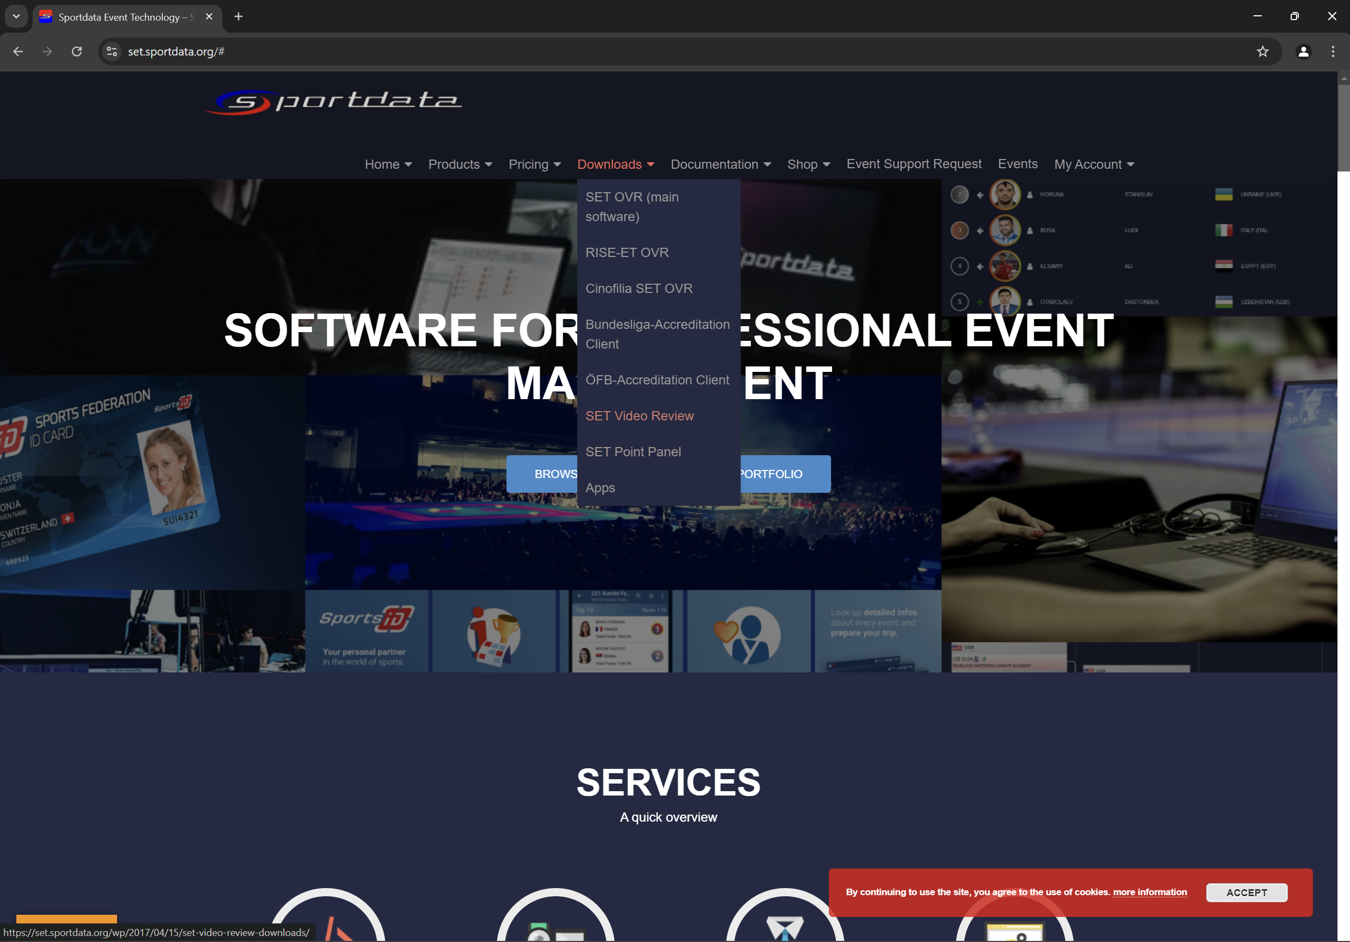The height and width of the screenshot is (942, 1350).
Task: Open the browser profile icon
Action: 1303,52
